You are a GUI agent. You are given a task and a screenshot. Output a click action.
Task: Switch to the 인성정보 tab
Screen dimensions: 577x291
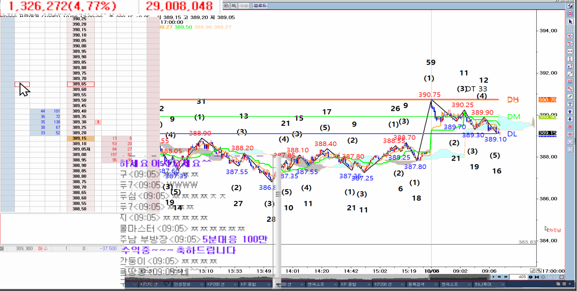(182, 284)
